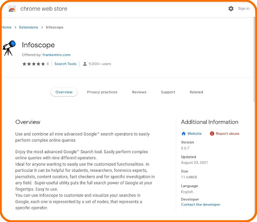Select the Overview tab

pyautogui.click(x=64, y=92)
